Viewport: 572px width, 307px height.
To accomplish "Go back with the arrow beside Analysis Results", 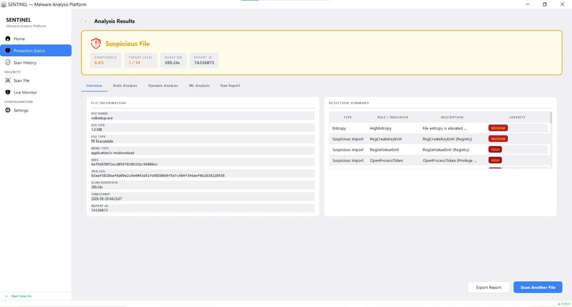I will 86,21.
